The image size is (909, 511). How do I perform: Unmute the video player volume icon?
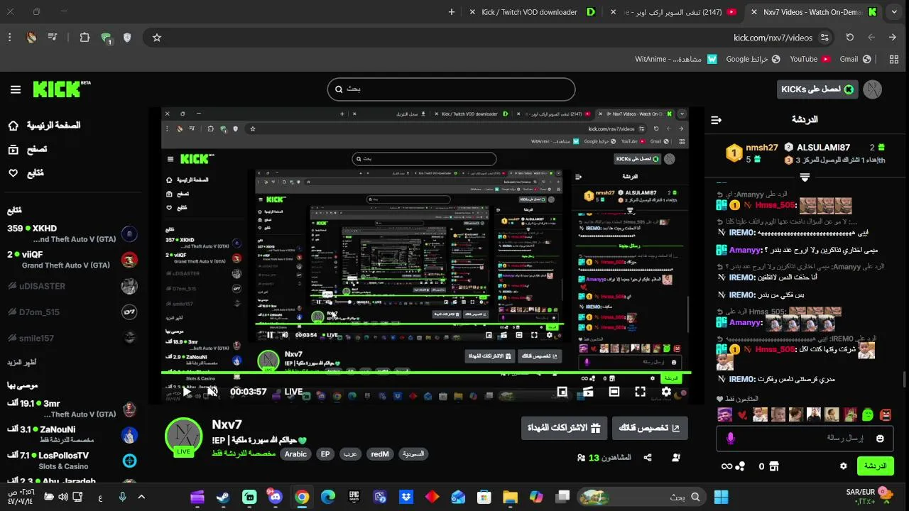point(212,391)
